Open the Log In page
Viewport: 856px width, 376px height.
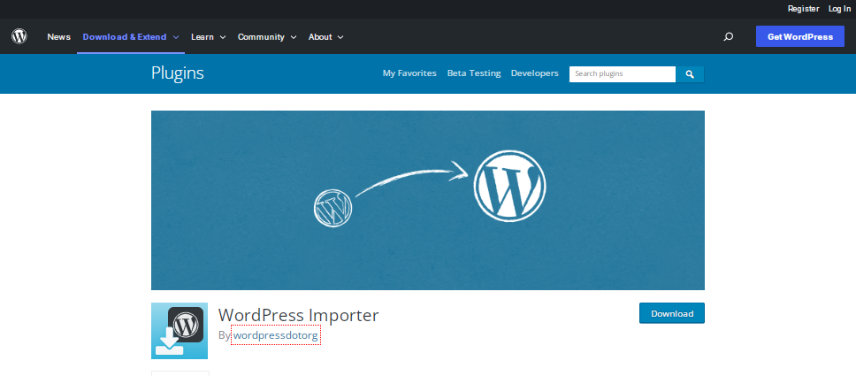tap(839, 8)
